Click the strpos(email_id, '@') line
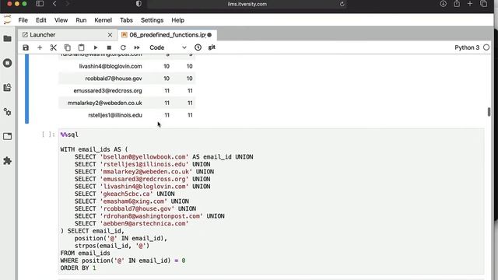The image size is (498, 280). point(112,246)
